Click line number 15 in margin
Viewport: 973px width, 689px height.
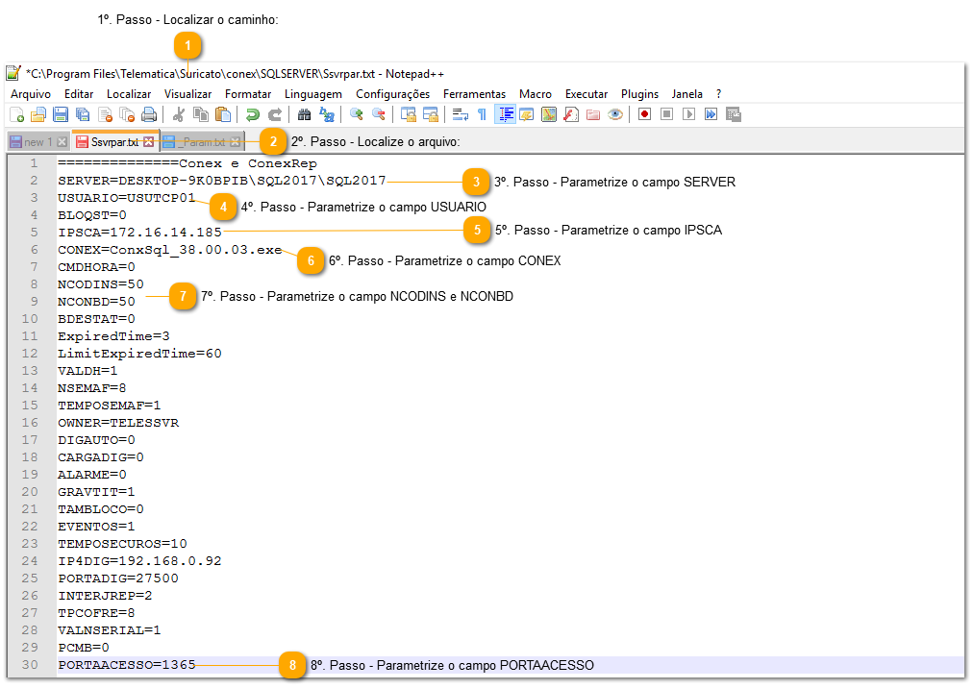tap(30, 406)
